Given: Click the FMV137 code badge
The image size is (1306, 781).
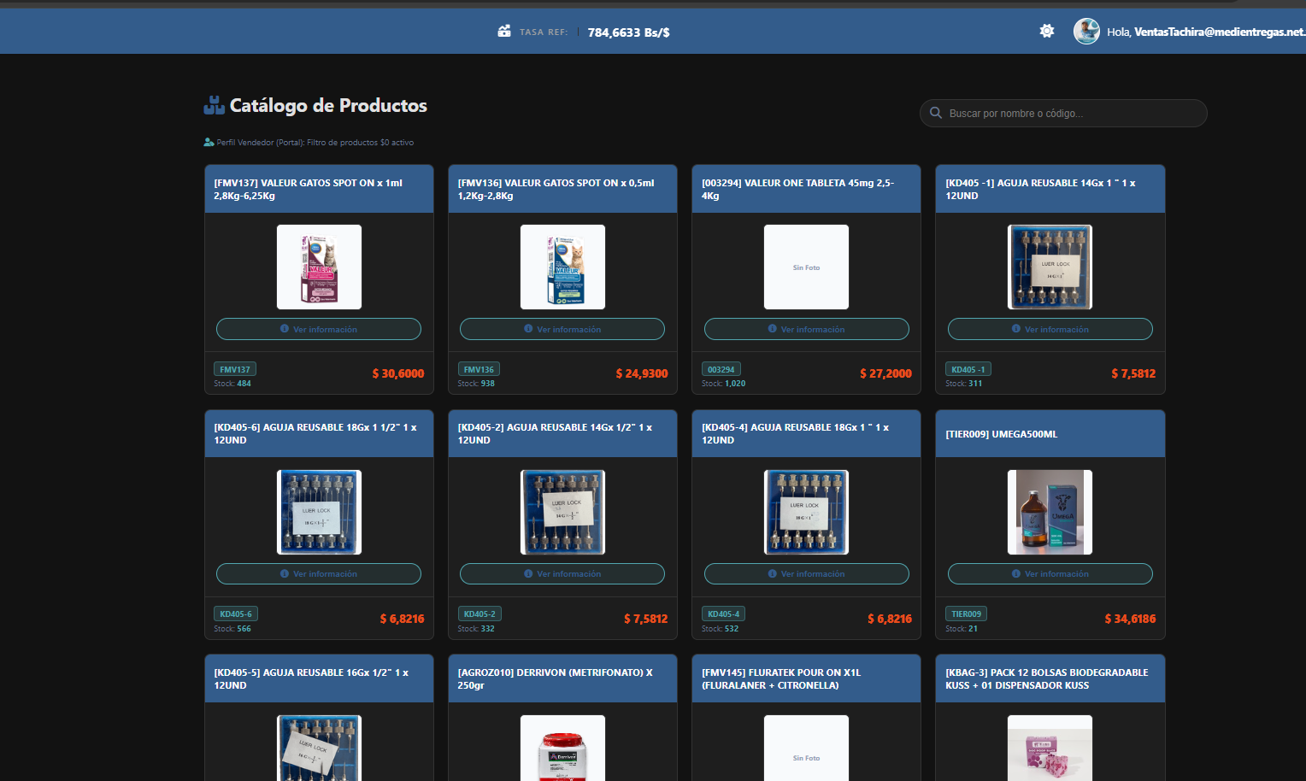Looking at the screenshot, I should click(235, 369).
